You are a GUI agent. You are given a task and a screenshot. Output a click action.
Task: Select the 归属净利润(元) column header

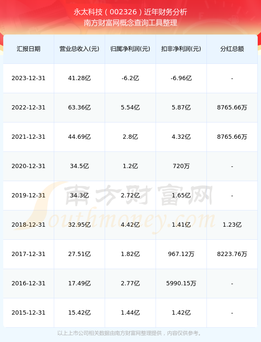click(x=130, y=49)
